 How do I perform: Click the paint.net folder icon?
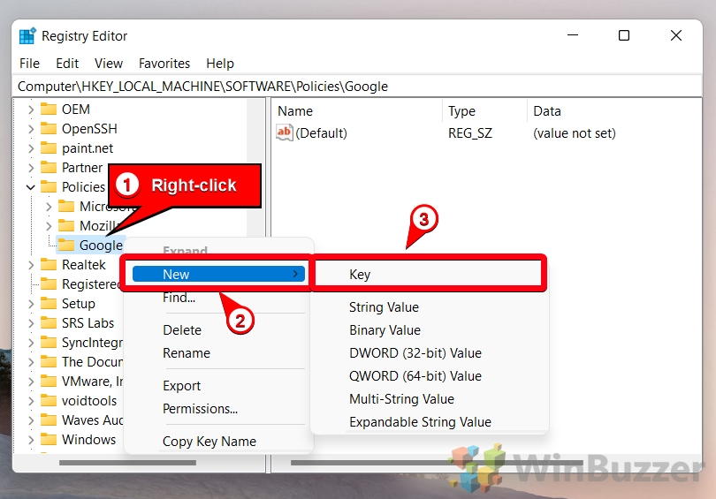click(x=49, y=147)
